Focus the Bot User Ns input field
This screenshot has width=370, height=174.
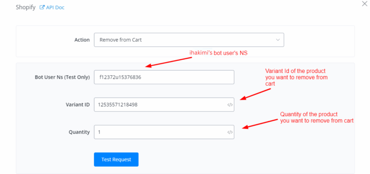coord(164,77)
